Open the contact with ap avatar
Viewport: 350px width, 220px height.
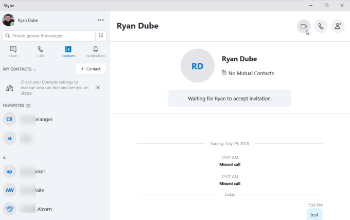point(36,172)
